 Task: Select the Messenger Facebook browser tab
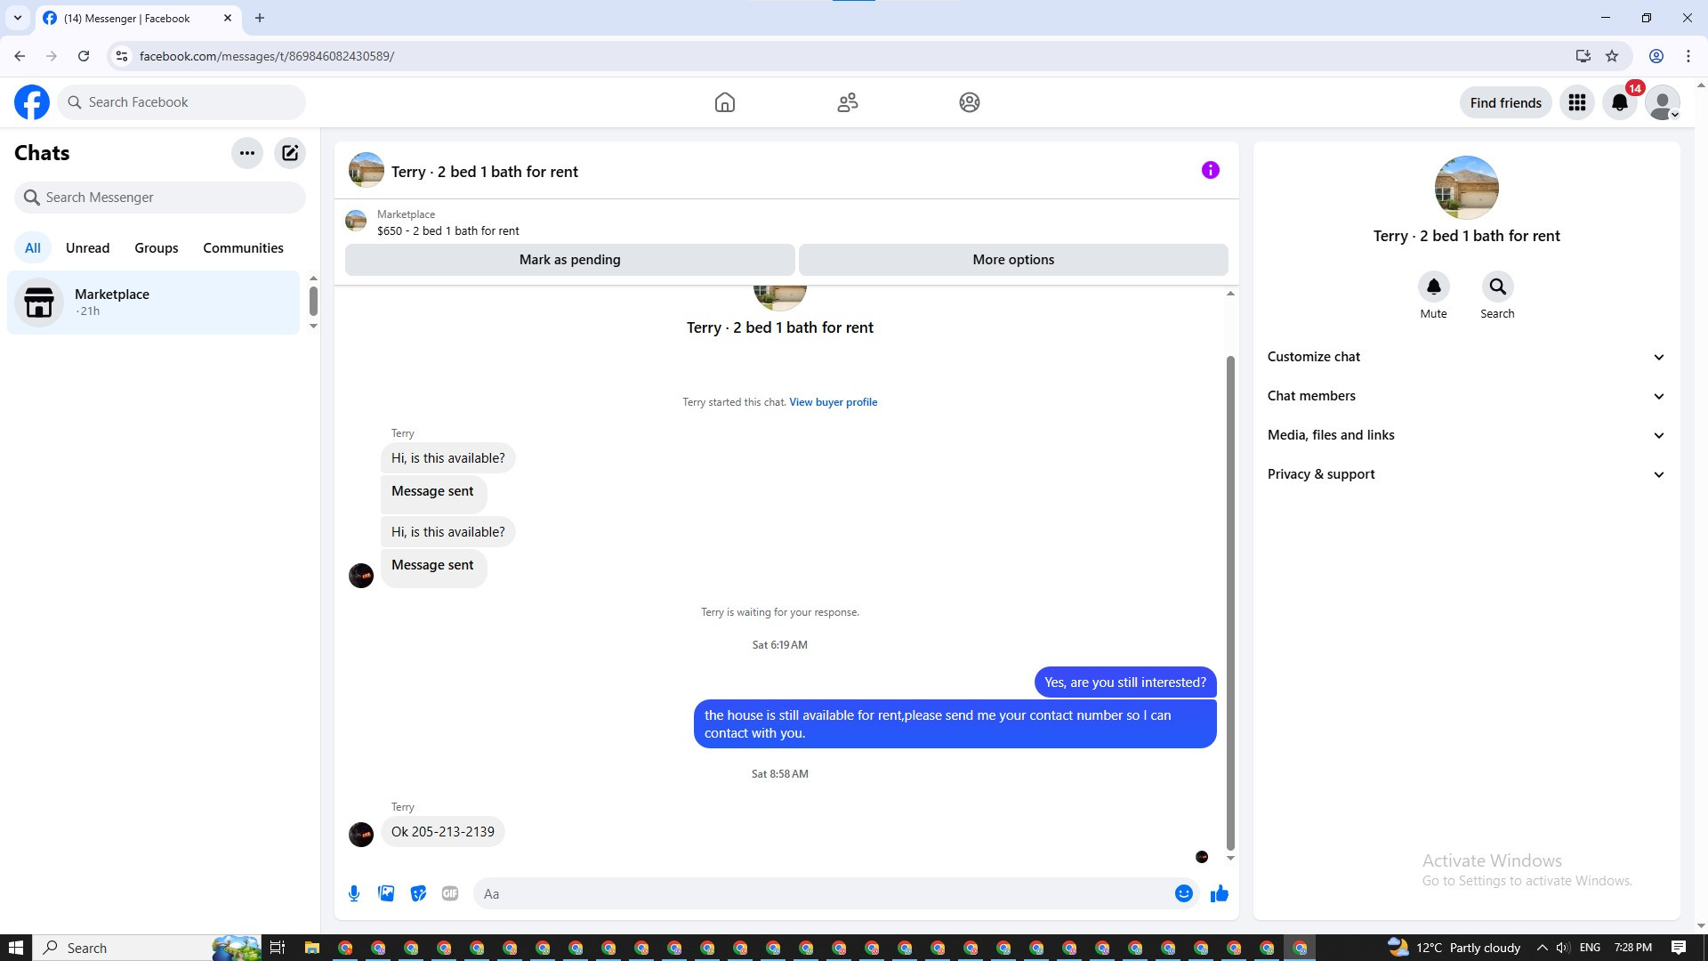138,18
